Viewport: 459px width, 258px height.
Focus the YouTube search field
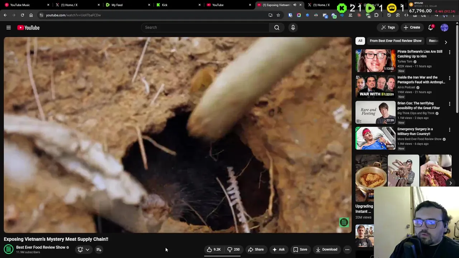coord(205,28)
